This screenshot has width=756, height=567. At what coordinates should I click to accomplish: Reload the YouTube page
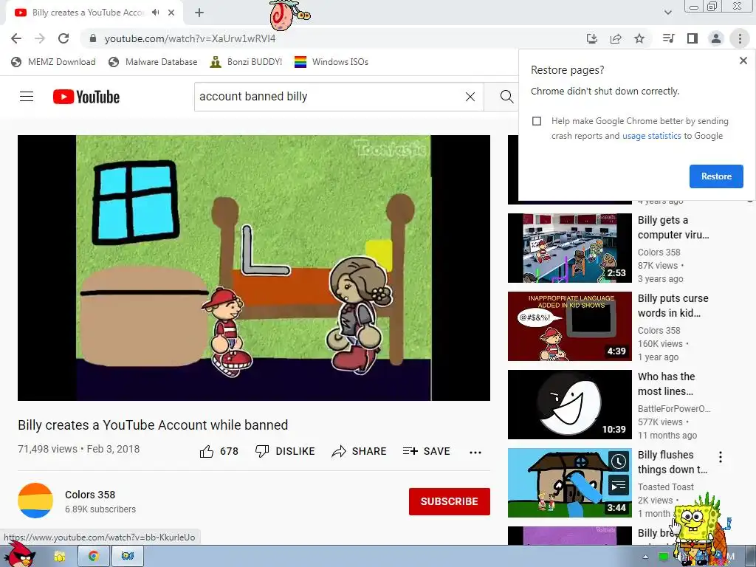click(63, 38)
